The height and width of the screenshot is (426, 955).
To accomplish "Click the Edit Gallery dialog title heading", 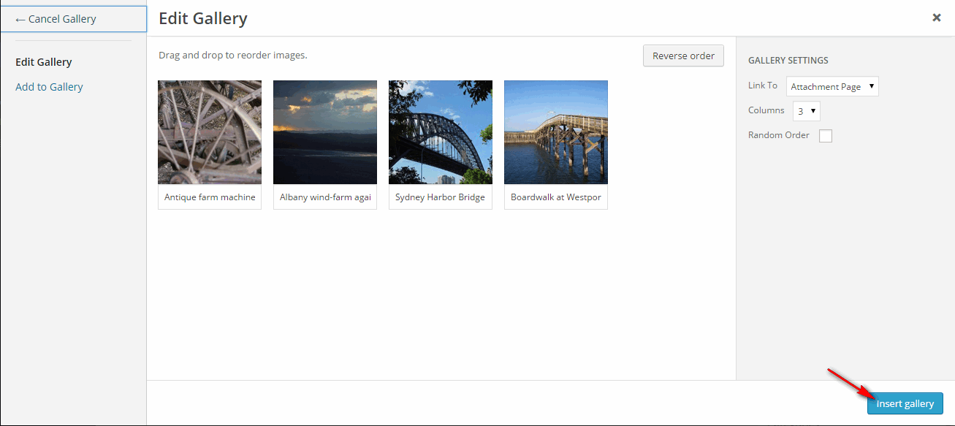I will [203, 19].
